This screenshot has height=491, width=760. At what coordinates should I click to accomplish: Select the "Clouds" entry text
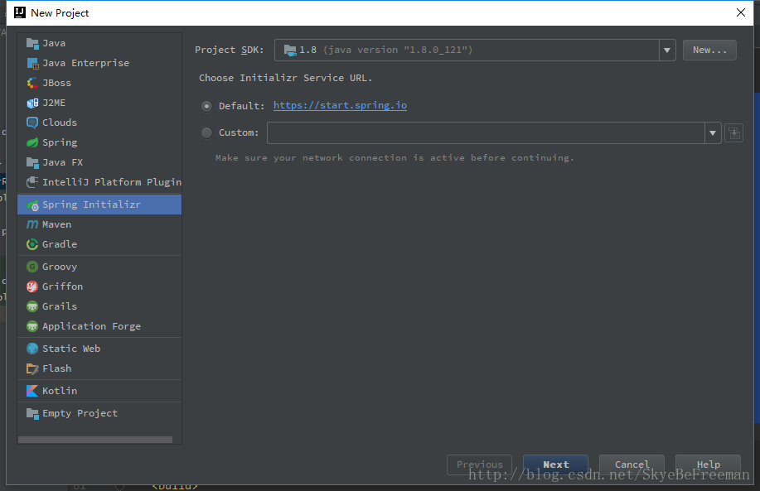pyautogui.click(x=60, y=123)
